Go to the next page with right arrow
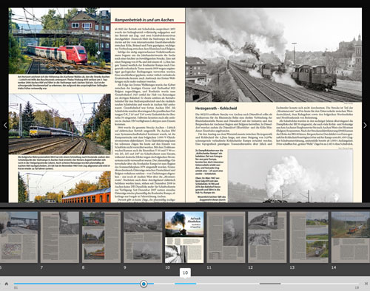370x291 pixels. (365, 125)
